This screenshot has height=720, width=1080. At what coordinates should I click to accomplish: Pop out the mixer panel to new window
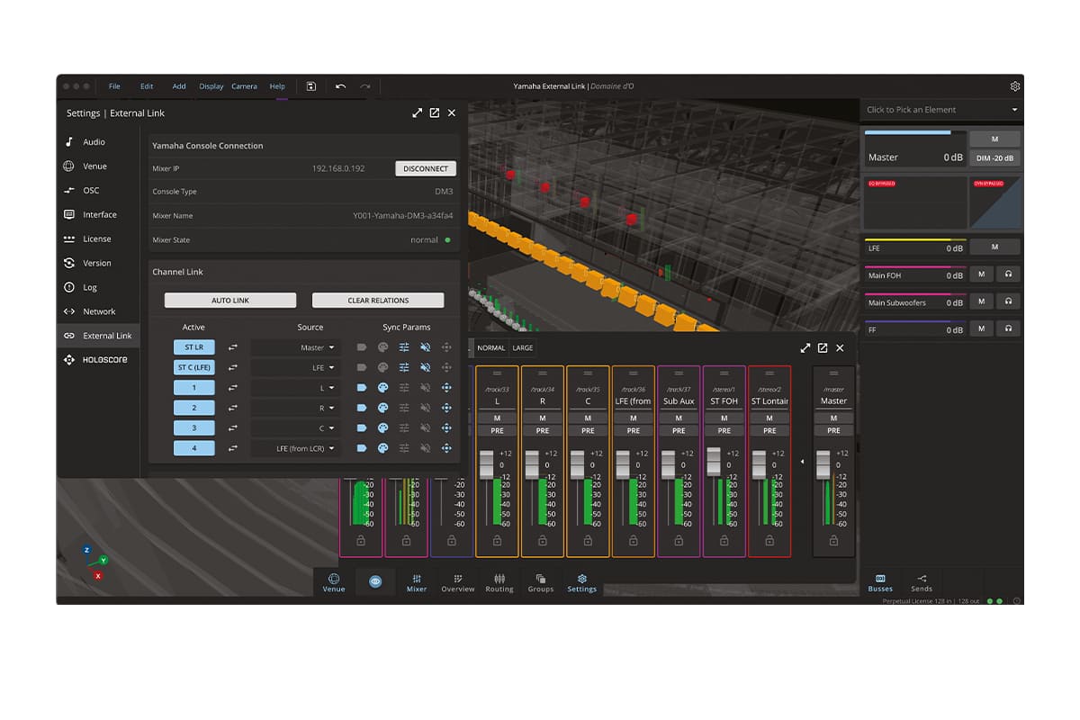[822, 348]
